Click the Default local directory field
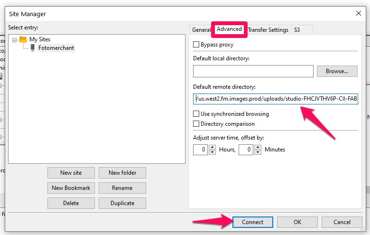 [253, 71]
